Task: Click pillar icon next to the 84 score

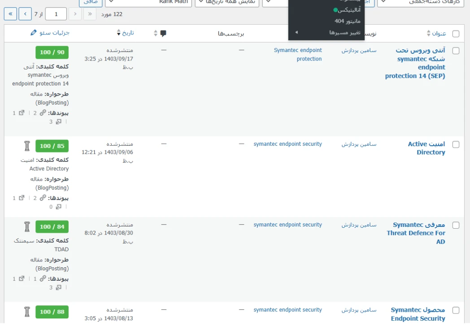Action: 27,226
